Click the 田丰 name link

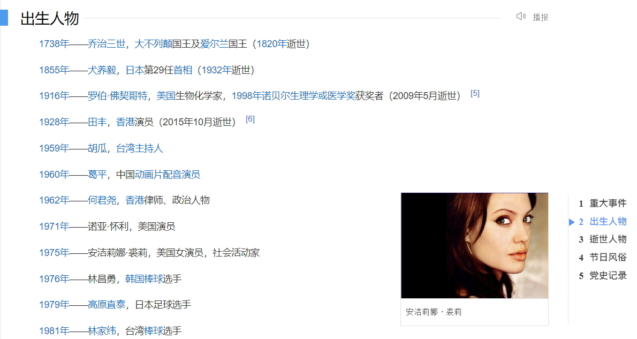97,122
